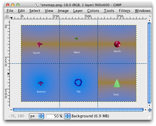Screen dimensions: 156x126
Task: Open the Colors menu
Action: point(93,11)
